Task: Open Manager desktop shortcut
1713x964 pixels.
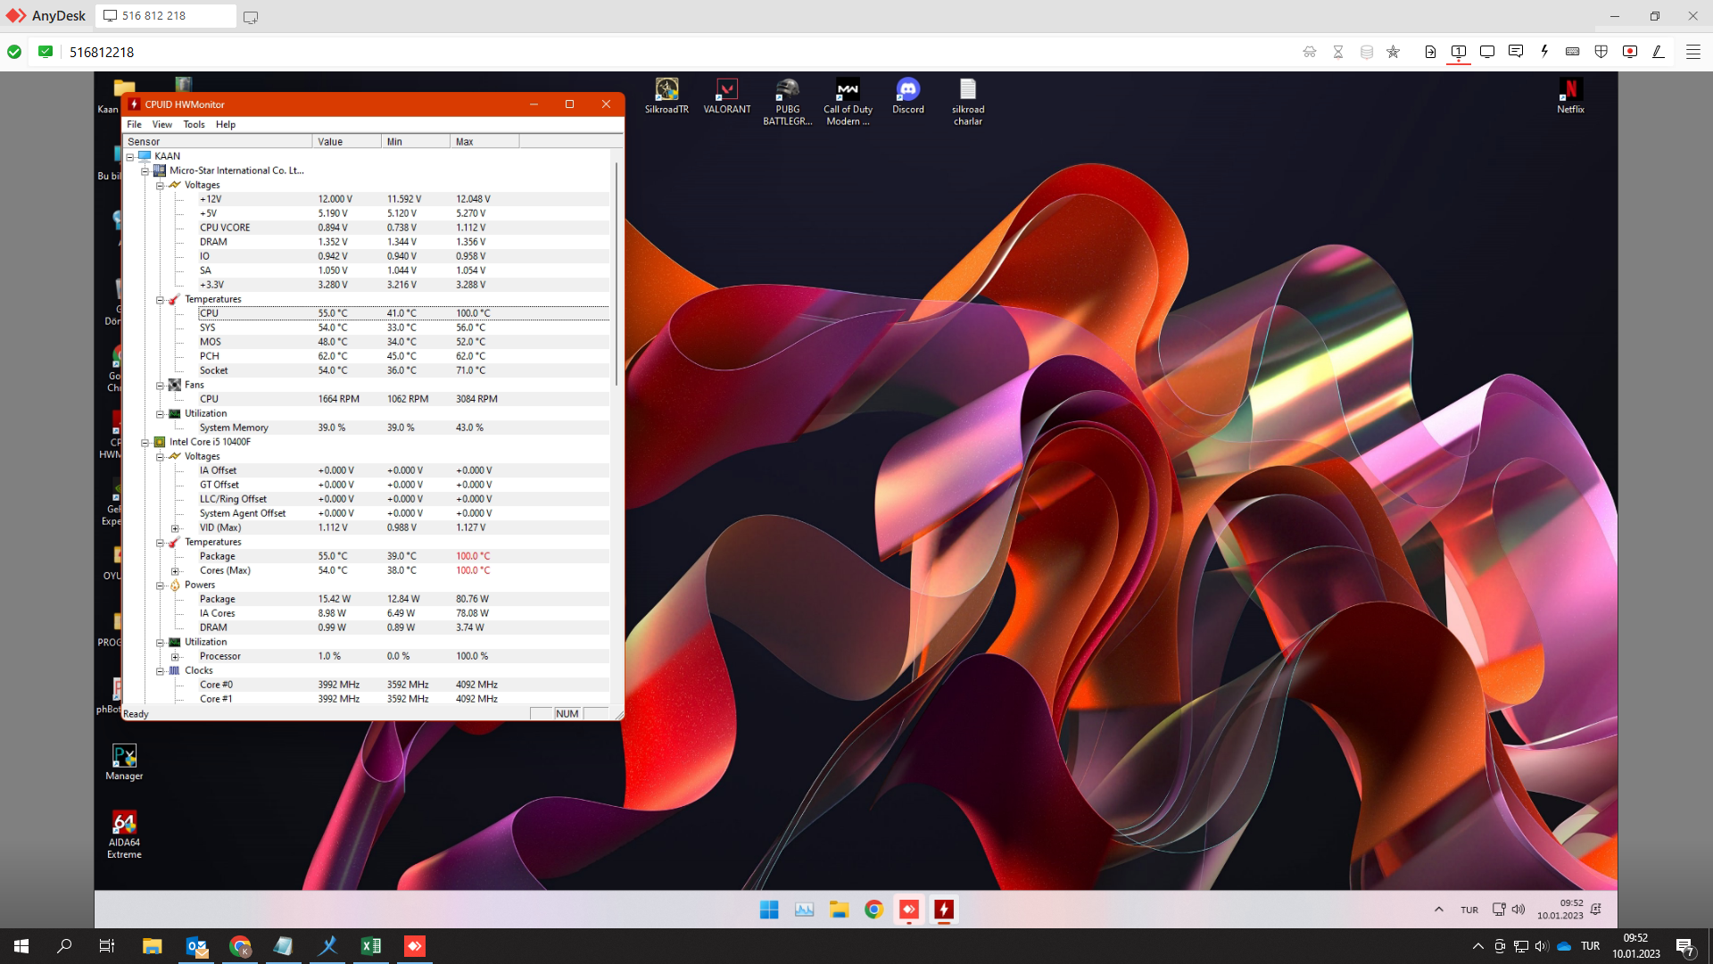Action: [x=124, y=762]
